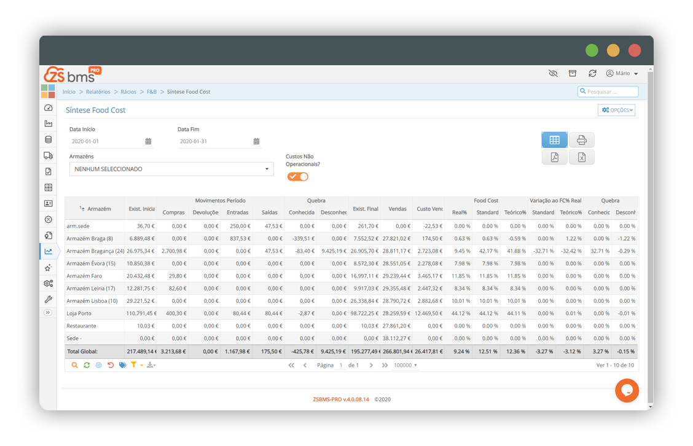Open the delivery truck sidebar icon
The width and height of the screenshot is (693, 446).
pyautogui.click(x=48, y=155)
